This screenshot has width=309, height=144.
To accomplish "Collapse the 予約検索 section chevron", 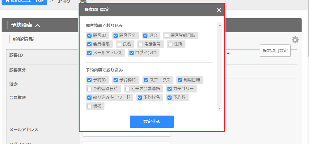I will coord(38,25).
